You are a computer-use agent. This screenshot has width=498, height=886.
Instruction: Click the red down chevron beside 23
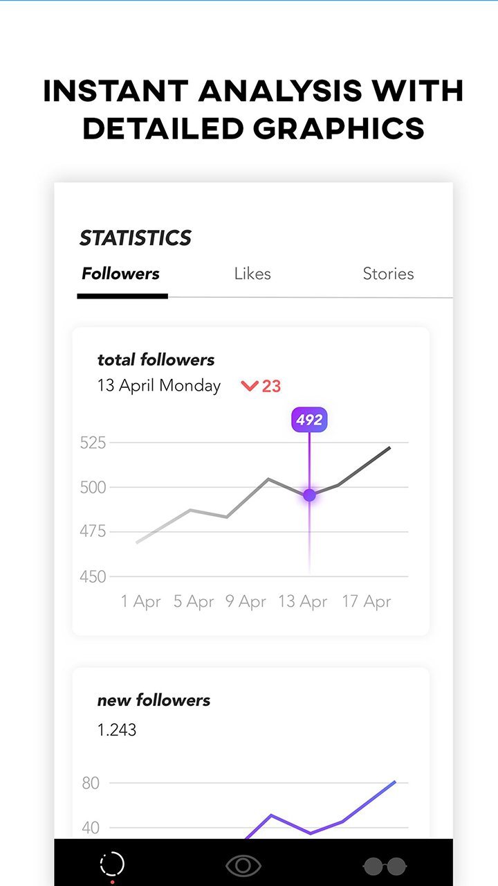pyautogui.click(x=249, y=386)
